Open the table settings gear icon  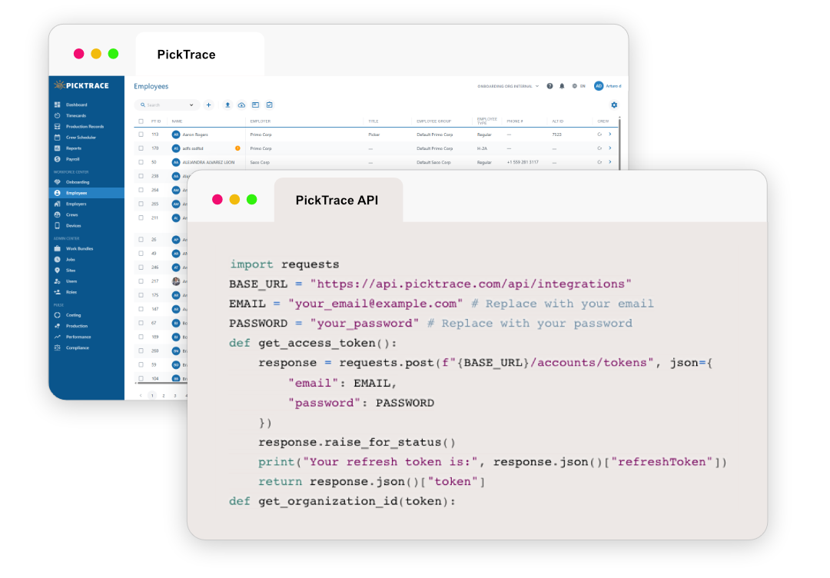[x=613, y=105]
